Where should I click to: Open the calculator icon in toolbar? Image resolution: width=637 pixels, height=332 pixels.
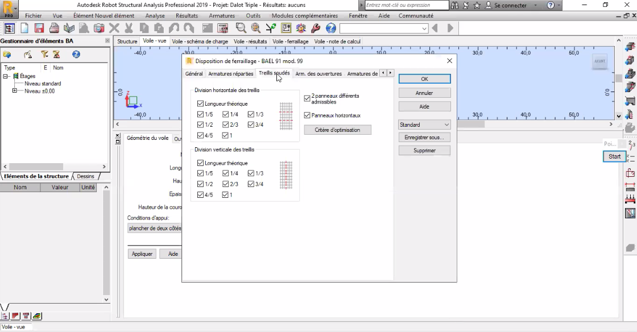pos(222,28)
